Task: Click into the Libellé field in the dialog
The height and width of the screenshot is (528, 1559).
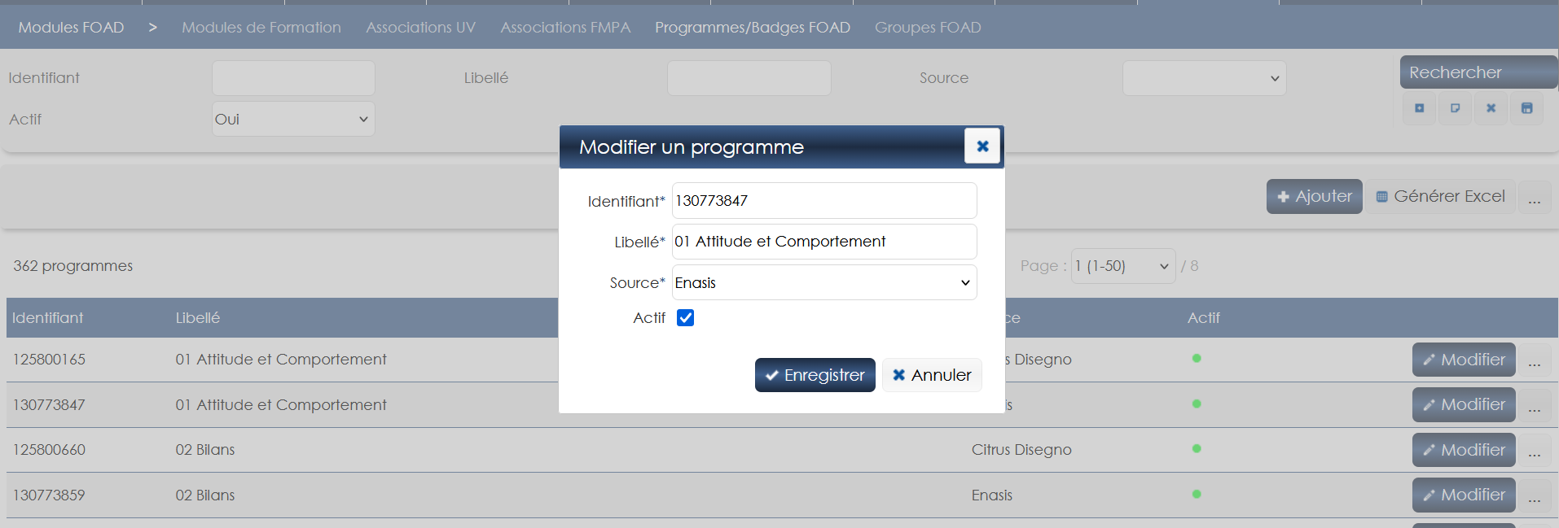Action: pos(823,242)
